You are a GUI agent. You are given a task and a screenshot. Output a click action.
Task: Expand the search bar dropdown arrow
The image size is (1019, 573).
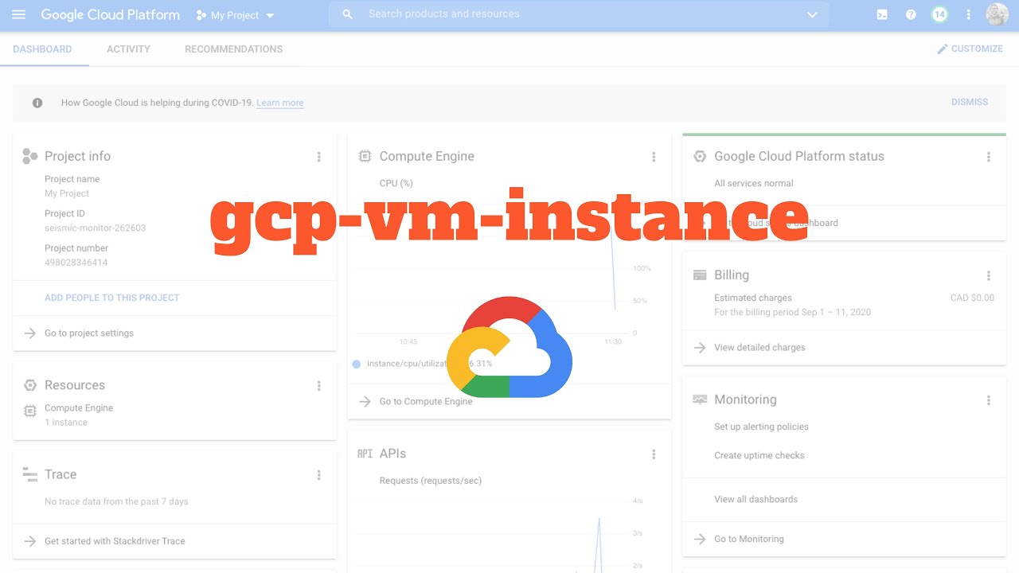(x=812, y=14)
